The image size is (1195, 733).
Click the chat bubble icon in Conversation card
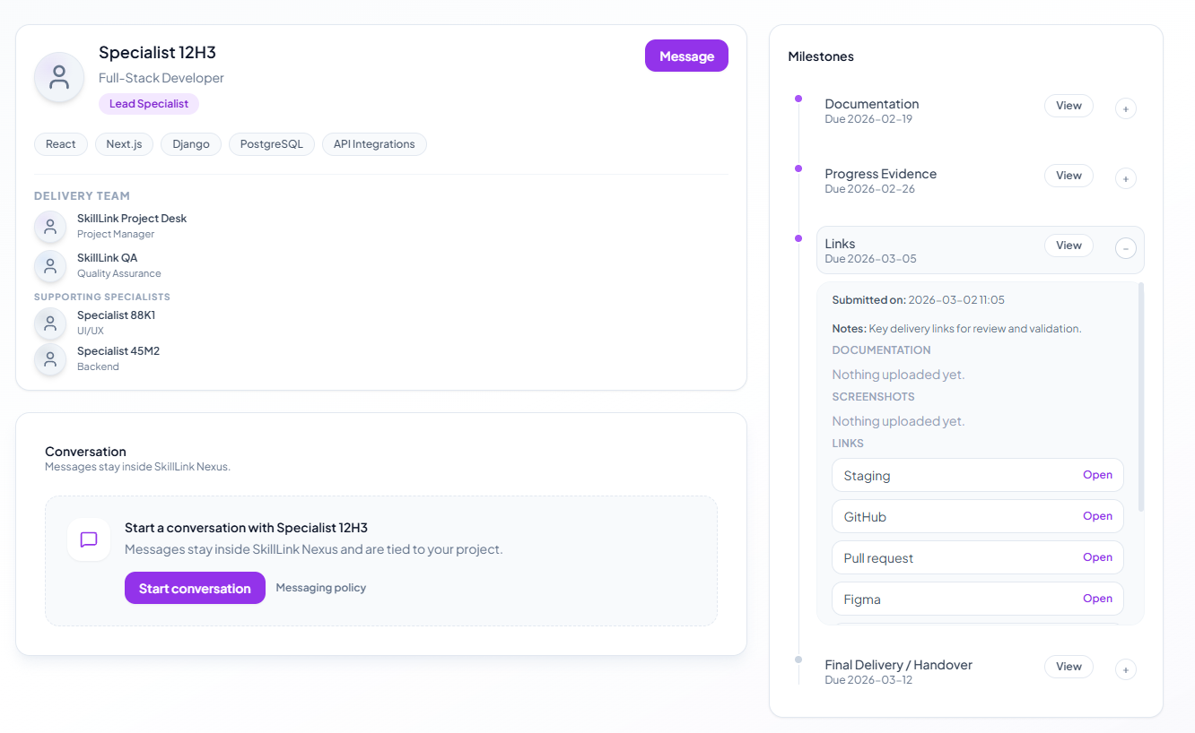tap(88, 539)
